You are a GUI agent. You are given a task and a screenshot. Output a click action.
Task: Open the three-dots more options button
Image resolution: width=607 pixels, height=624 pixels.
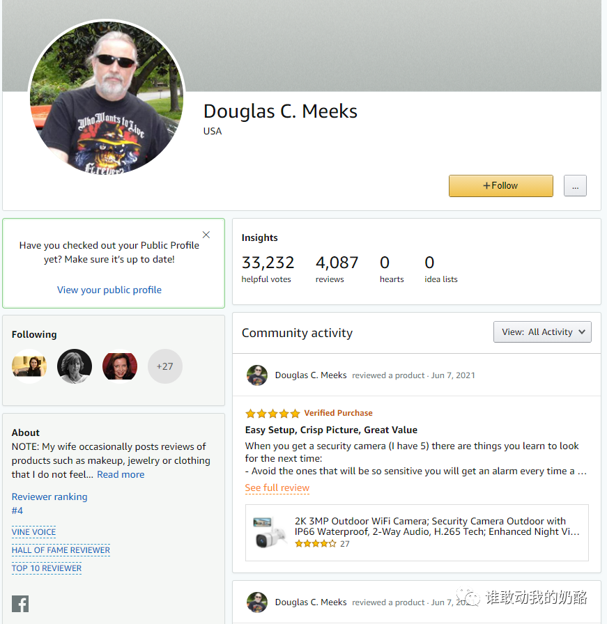(575, 186)
